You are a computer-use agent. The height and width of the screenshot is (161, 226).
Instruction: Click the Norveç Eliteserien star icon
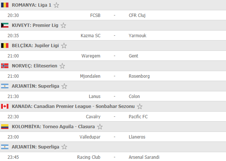coord(62,66)
